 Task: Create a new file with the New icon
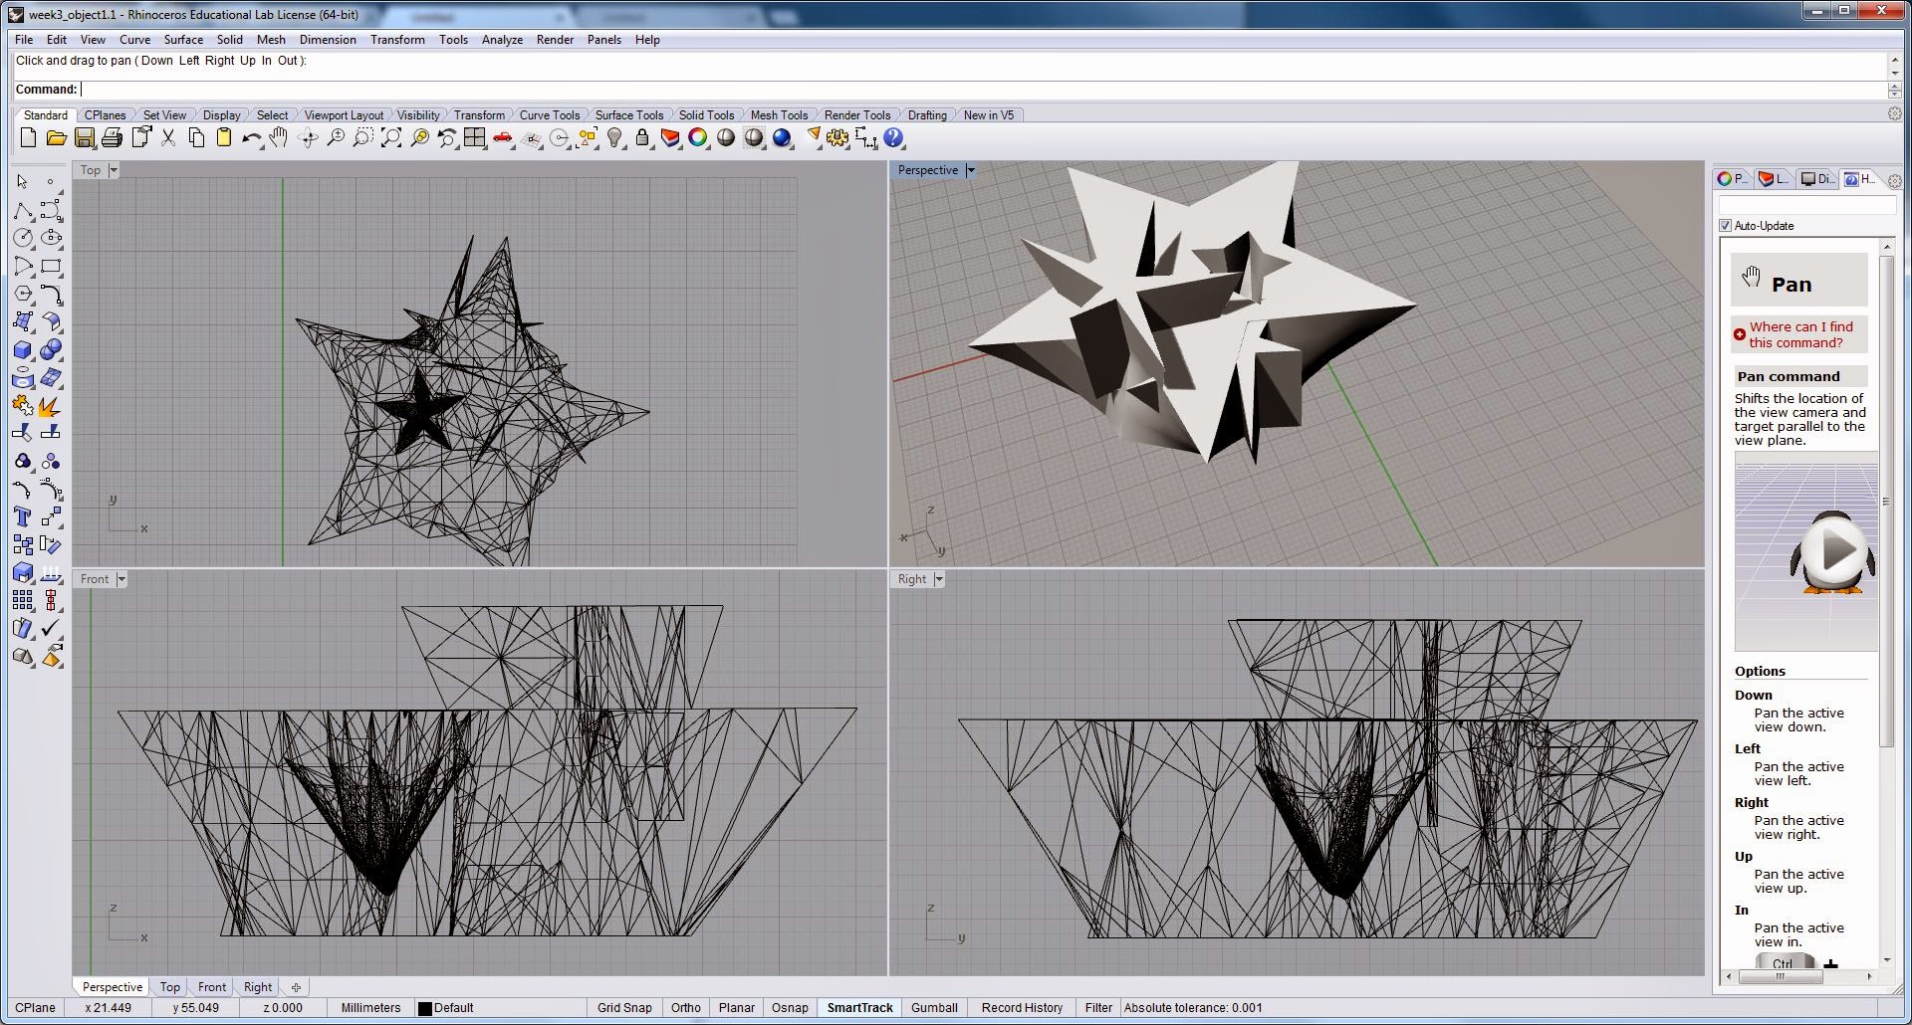[28, 138]
